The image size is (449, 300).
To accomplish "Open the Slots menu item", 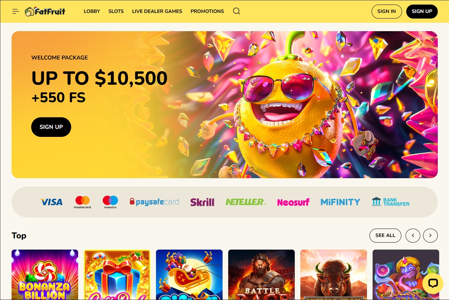I will tap(116, 11).
